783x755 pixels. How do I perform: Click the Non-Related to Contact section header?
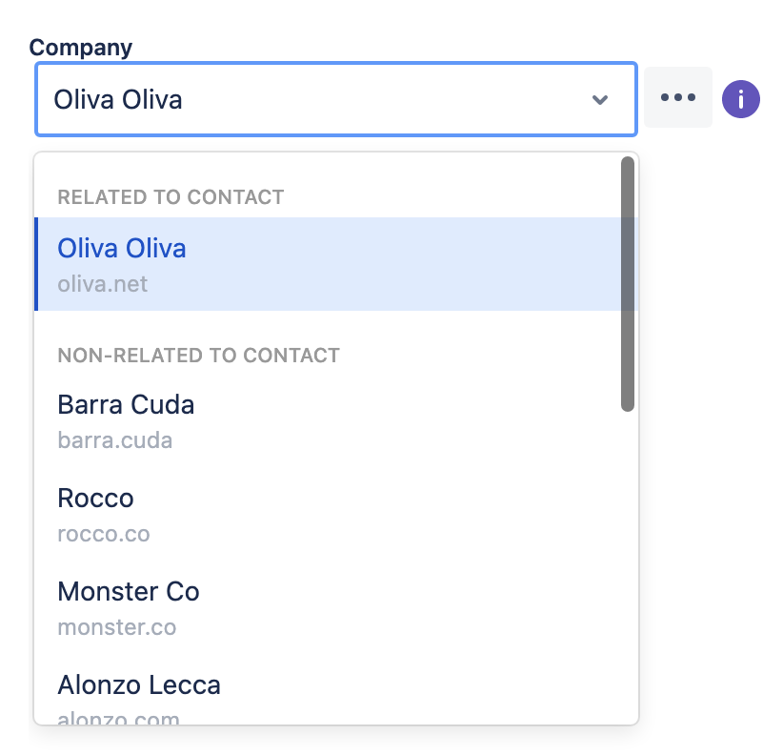click(x=198, y=356)
